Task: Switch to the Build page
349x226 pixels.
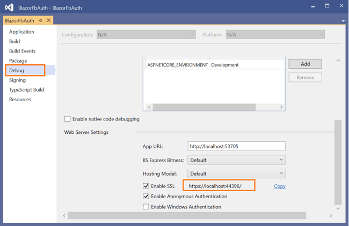Action: 14,41
